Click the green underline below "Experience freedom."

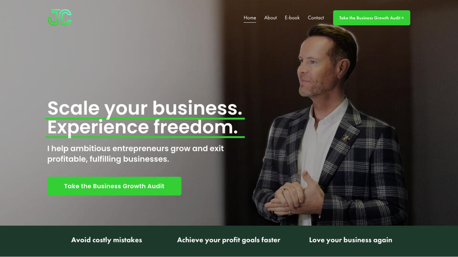point(145,137)
